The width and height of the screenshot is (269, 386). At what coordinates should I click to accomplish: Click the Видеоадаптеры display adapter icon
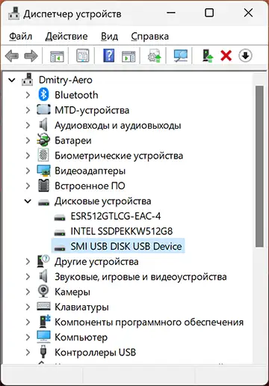click(43, 171)
